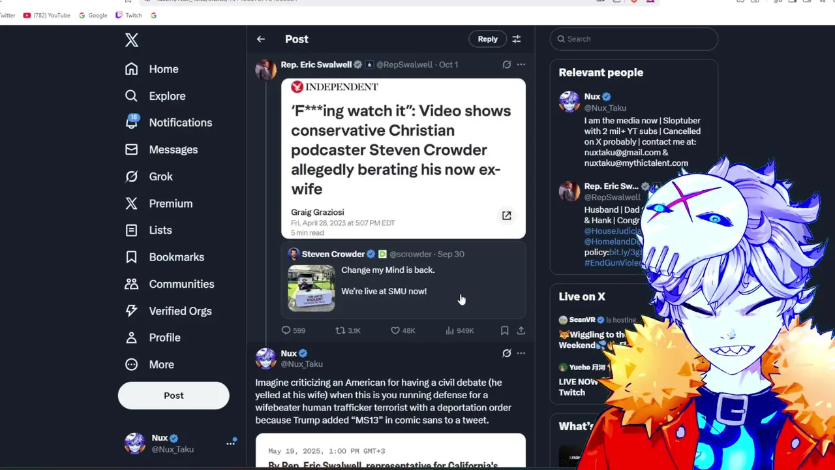Open Messages in the sidebar
Viewport: 835px width, 470px height.
point(161,149)
